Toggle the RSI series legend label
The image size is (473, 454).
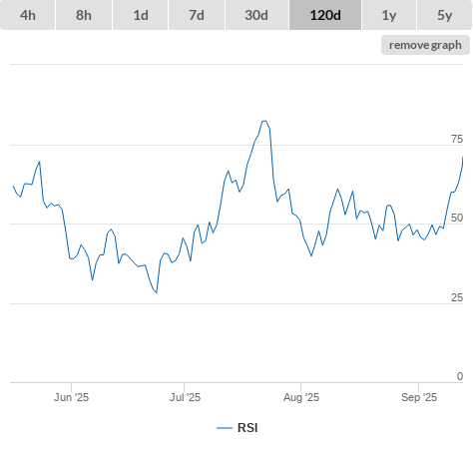pos(247,428)
